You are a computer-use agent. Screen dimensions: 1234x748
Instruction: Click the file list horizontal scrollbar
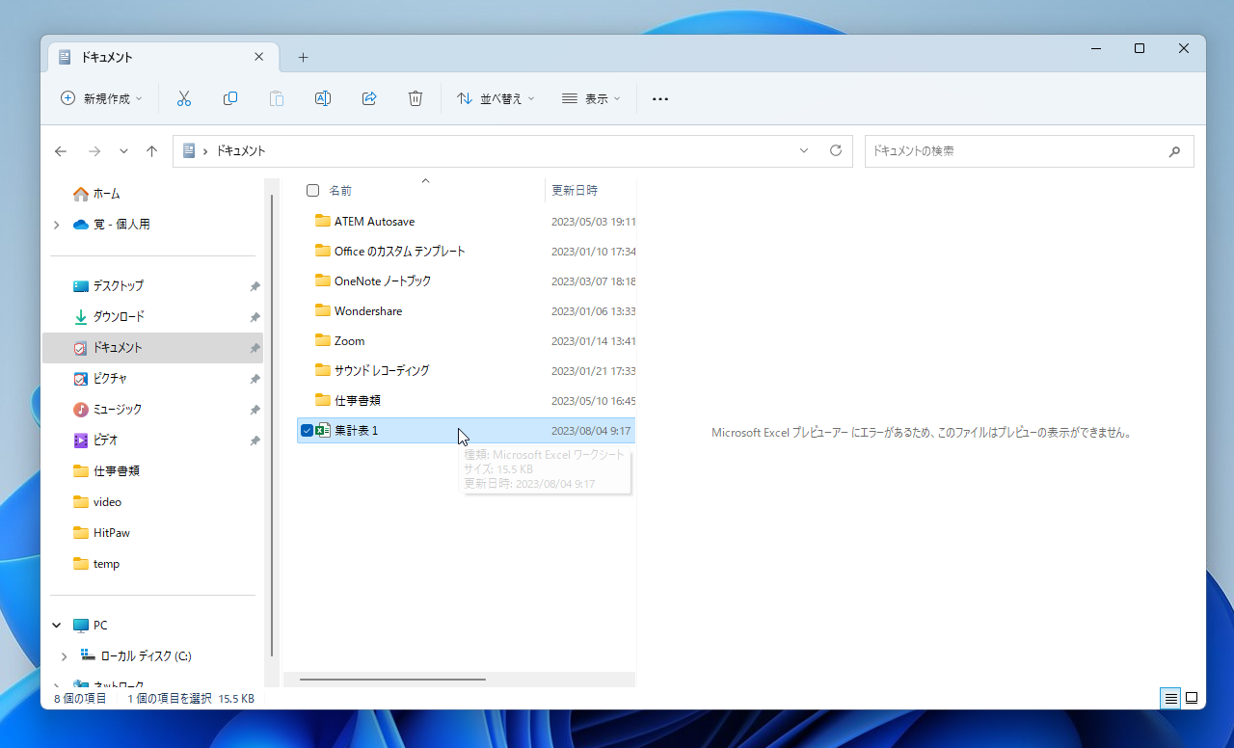point(392,679)
